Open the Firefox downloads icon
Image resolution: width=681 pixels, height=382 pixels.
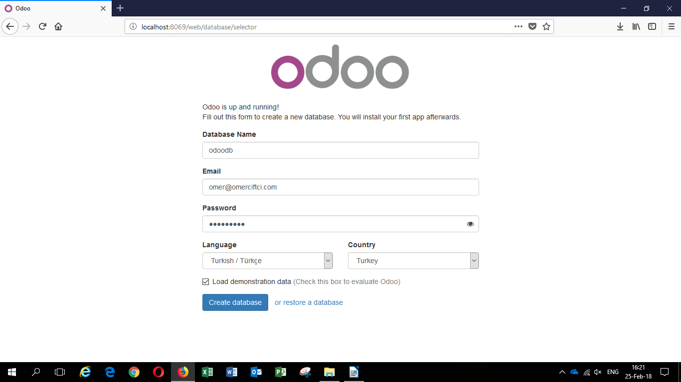(x=620, y=27)
